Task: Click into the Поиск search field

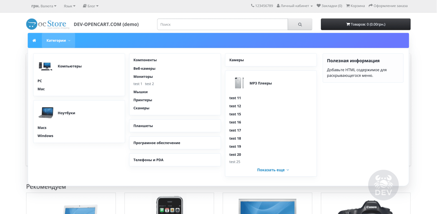Action: coord(223,24)
